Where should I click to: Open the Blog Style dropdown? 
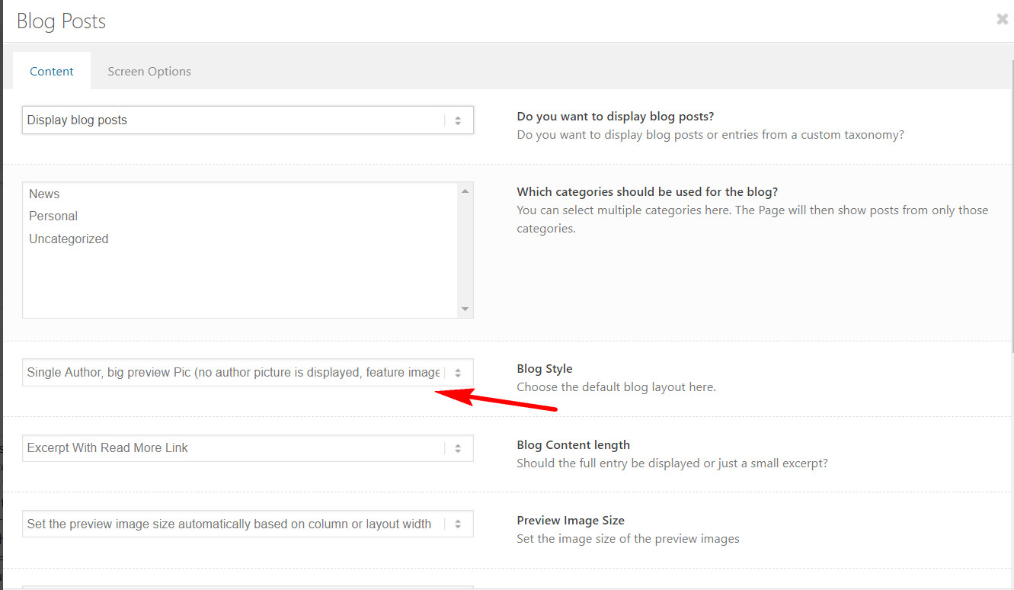tap(248, 372)
